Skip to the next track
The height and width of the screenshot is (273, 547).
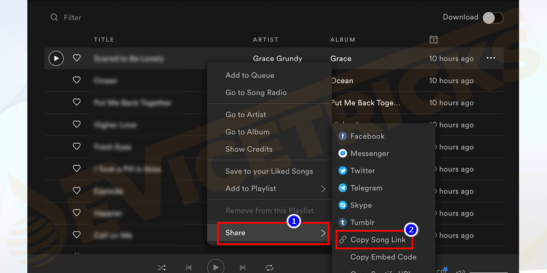[x=243, y=268]
